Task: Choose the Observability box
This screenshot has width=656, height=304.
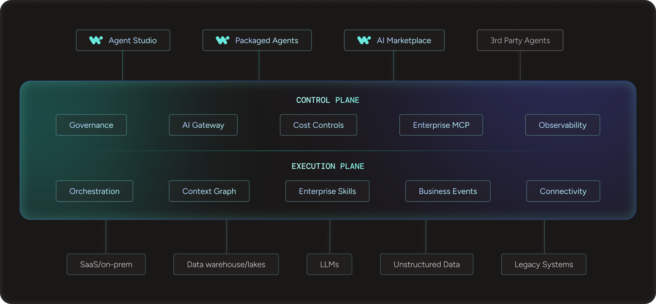Action: 562,125
